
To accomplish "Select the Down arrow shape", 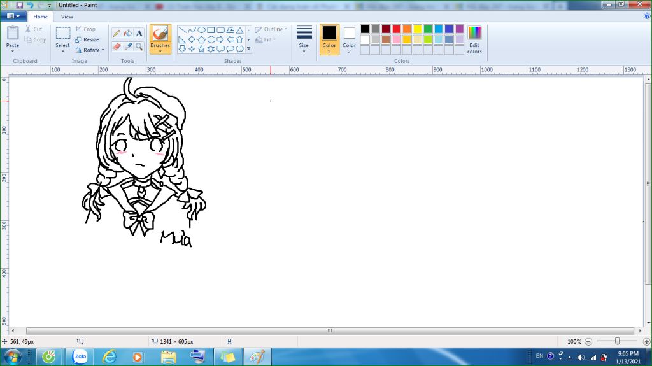I will click(x=182, y=49).
